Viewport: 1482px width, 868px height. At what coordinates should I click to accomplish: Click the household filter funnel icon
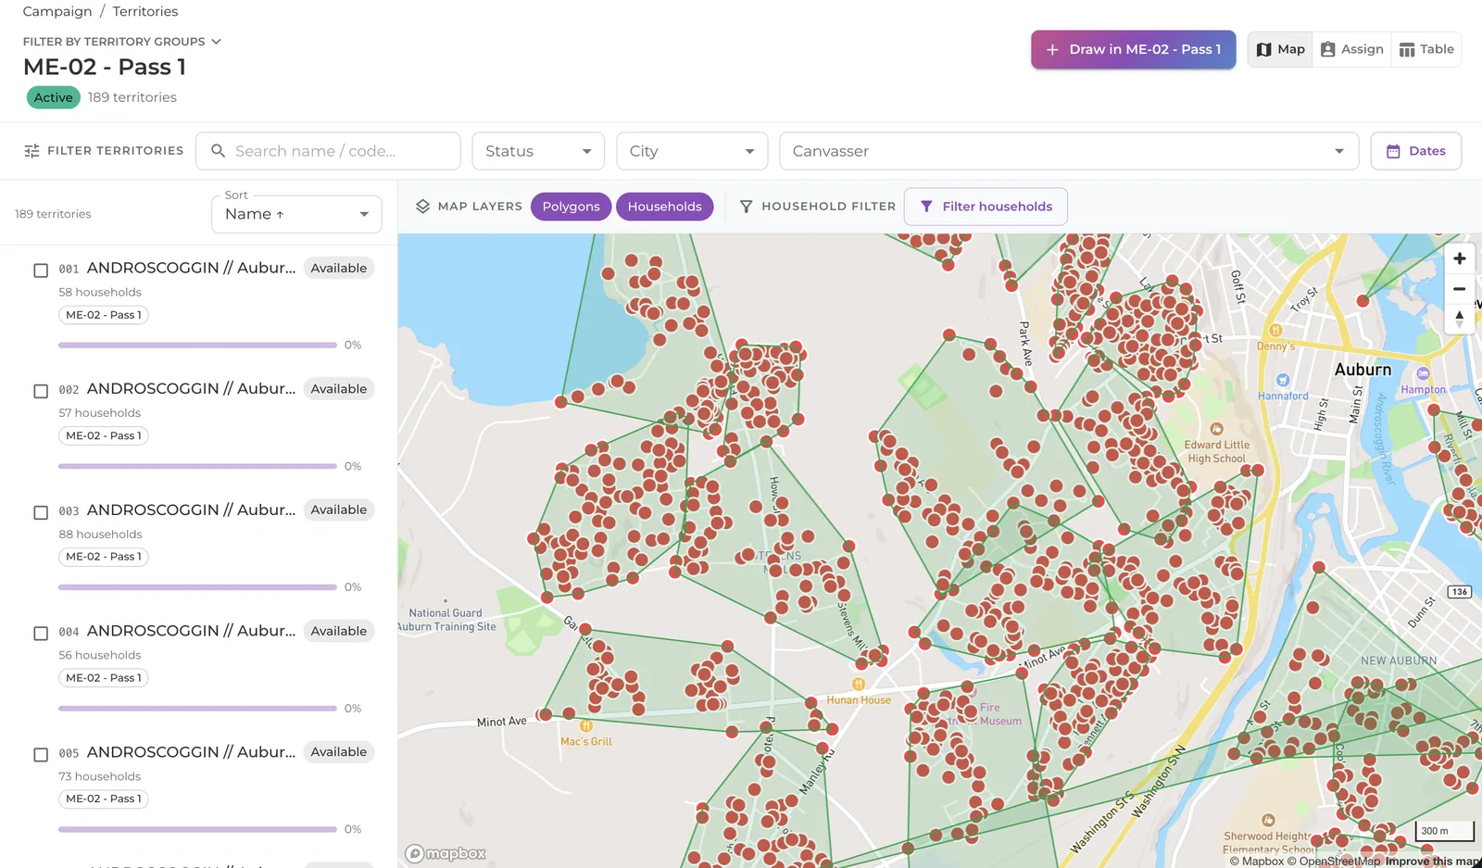746,207
